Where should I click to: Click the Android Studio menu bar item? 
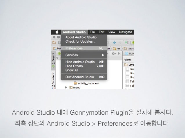[74, 32]
